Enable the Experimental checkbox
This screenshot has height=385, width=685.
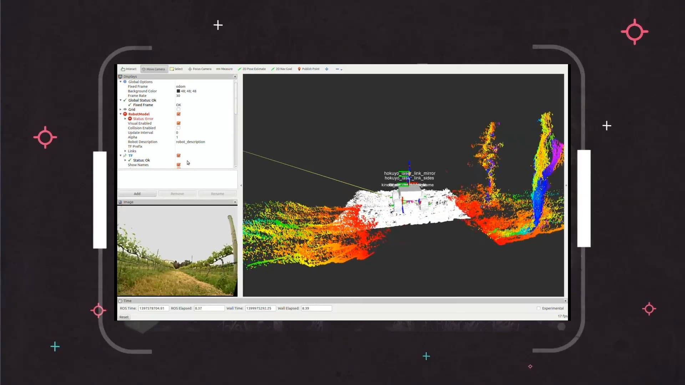coord(538,308)
